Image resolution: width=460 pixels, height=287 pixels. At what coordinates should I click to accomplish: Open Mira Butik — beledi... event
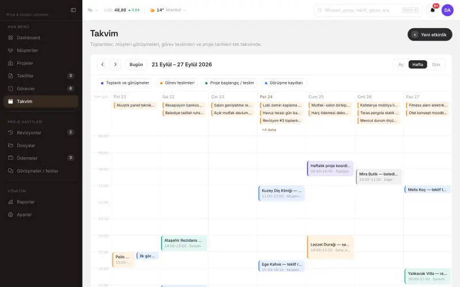[379, 177]
